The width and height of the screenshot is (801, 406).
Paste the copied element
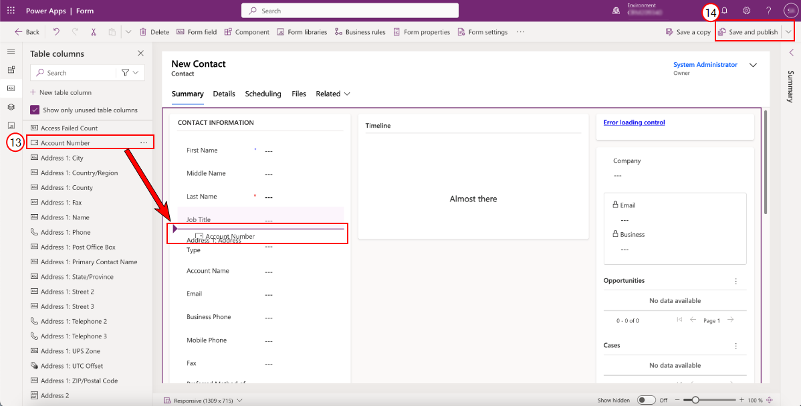coord(112,31)
